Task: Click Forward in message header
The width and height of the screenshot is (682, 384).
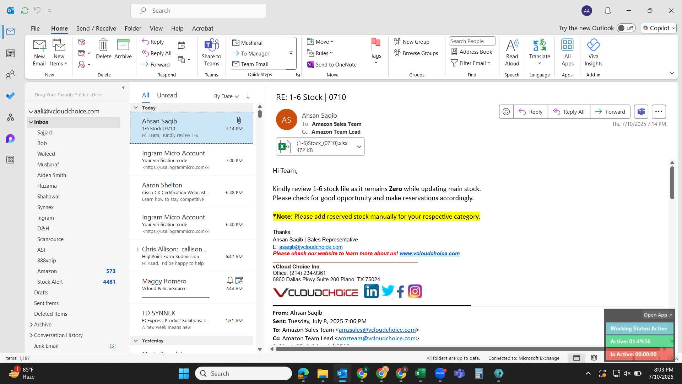Action: pos(610,112)
